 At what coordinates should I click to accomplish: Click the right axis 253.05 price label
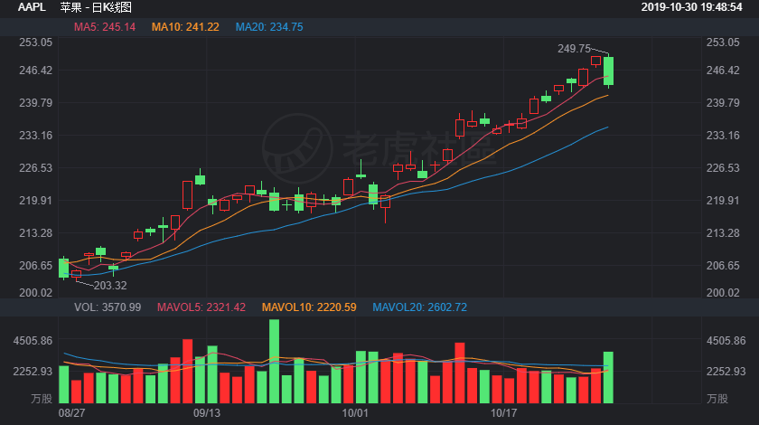click(x=723, y=42)
